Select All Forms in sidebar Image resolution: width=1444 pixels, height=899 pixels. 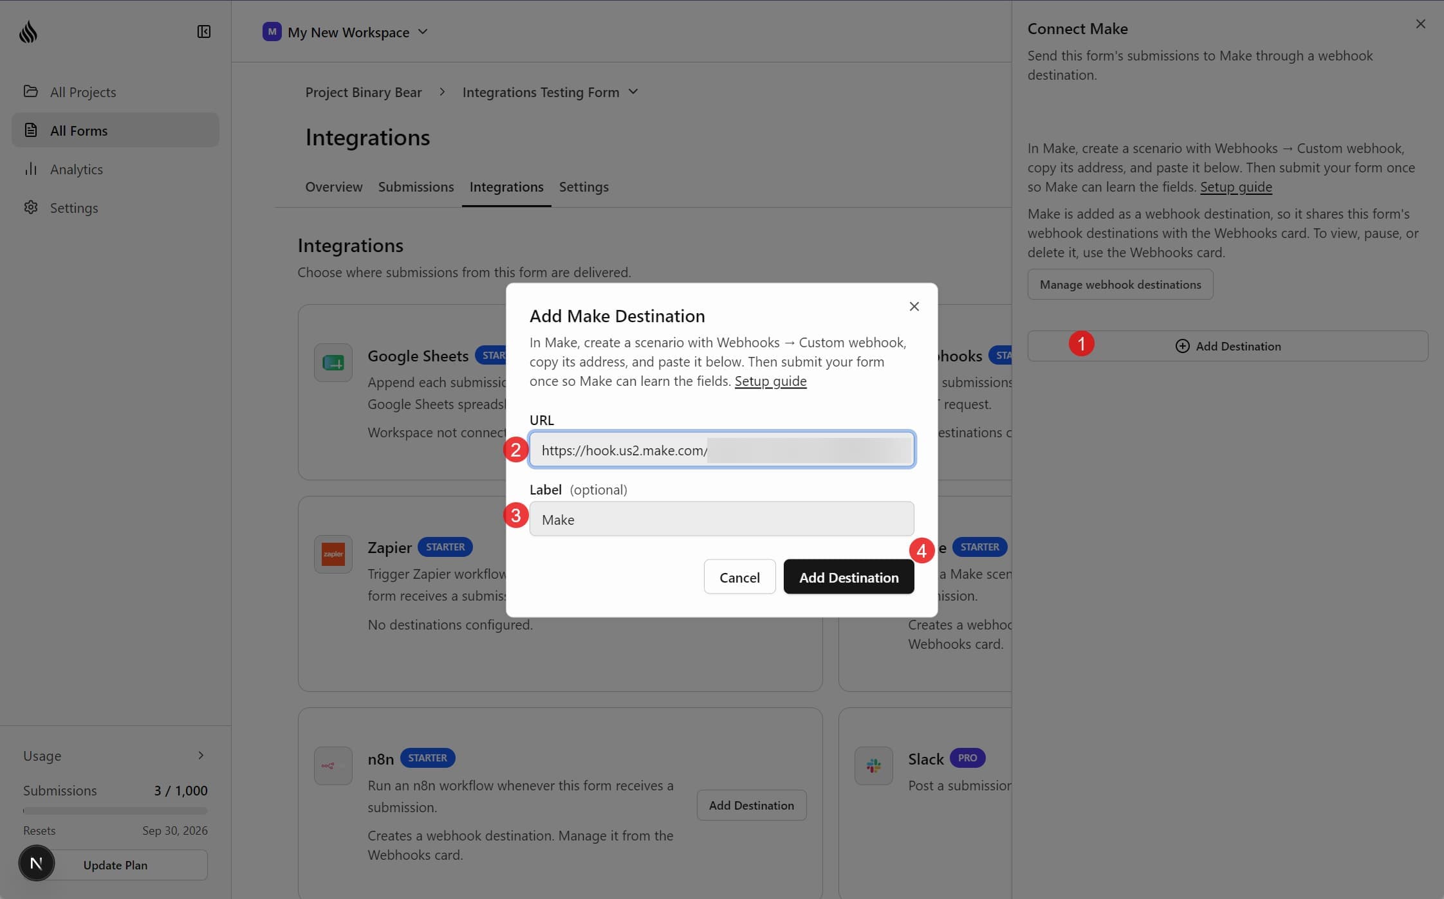(115, 131)
